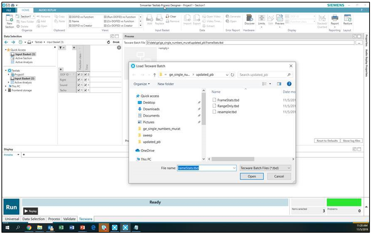Open the AUDIO REPLAY ribbon tab
This screenshot has width=371, height=233.
(47, 10)
